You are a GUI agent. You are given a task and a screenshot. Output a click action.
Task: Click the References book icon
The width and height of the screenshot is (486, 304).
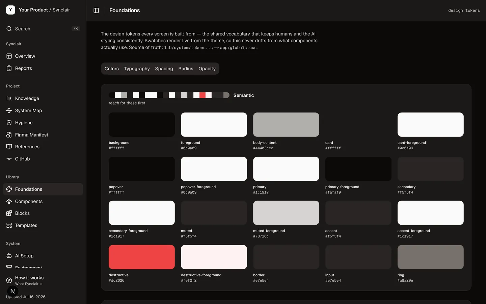(x=9, y=147)
